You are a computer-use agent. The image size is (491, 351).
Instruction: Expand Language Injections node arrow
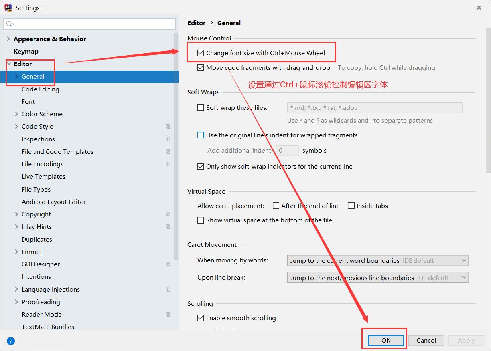pyautogui.click(x=16, y=289)
